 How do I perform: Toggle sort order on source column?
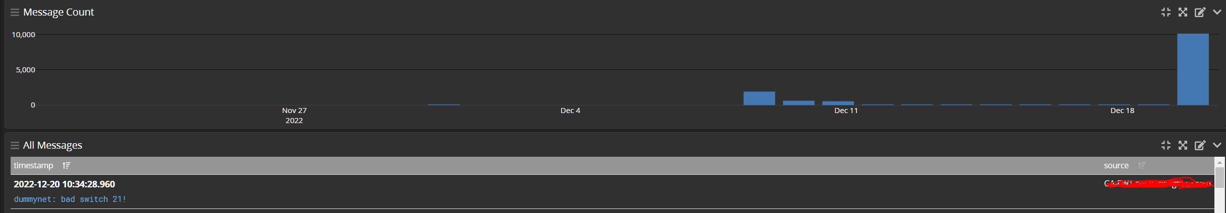pyautogui.click(x=1142, y=165)
